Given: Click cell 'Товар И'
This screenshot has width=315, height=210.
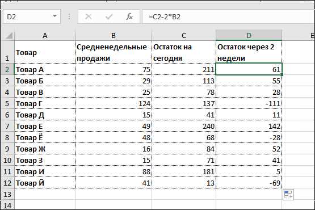Looking at the screenshot, I should (45, 171).
